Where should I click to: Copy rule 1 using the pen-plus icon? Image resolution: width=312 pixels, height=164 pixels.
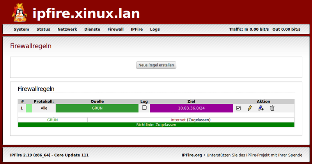(x=261, y=108)
